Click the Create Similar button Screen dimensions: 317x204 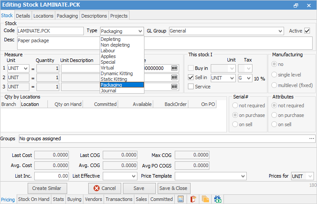tap(47, 188)
